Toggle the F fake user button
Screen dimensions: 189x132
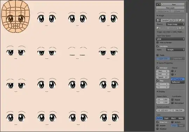pyautogui.click(x=174, y=20)
